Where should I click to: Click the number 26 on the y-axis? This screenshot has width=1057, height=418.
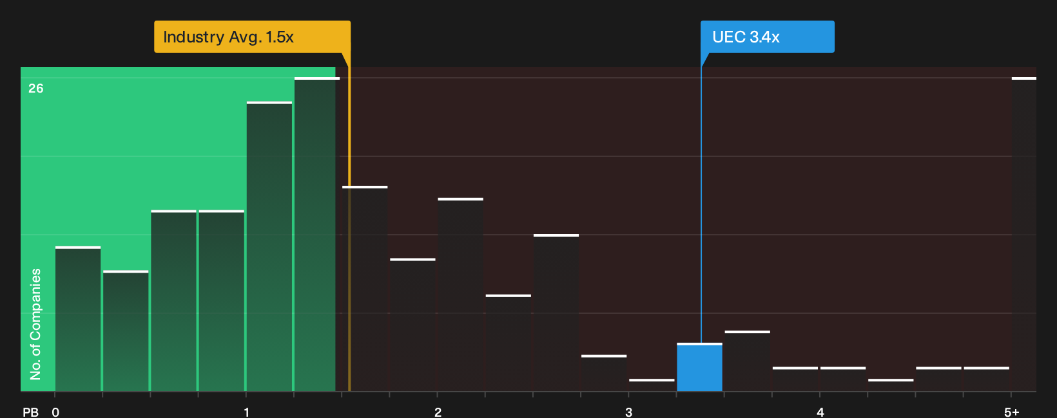pyautogui.click(x=36, y=88)
